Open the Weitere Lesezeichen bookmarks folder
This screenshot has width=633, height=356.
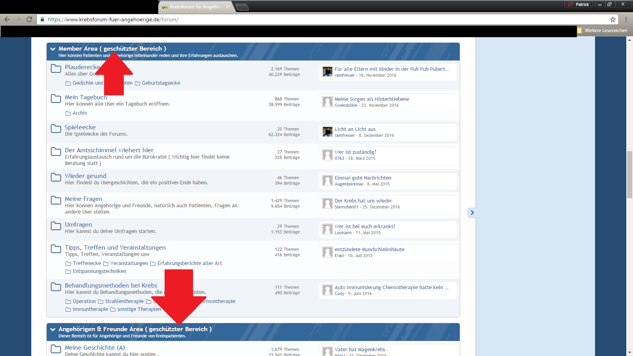(602, 30)
